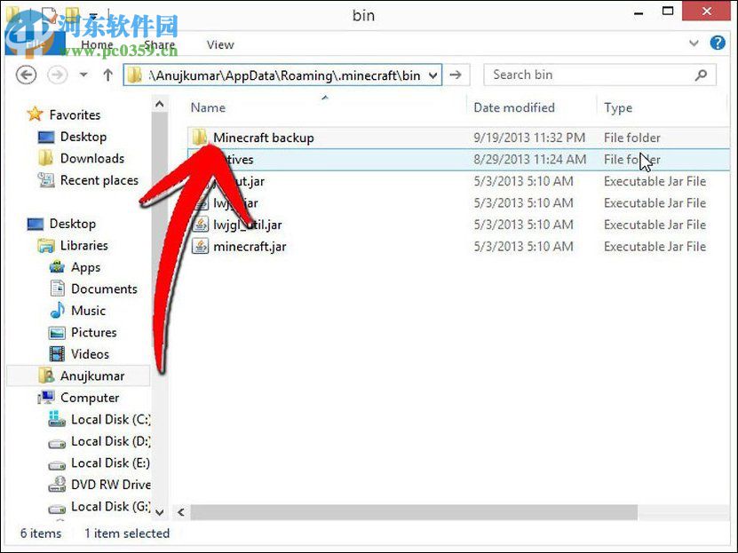Click the File folder type cell for Minecraft backup

coord(631,138)
